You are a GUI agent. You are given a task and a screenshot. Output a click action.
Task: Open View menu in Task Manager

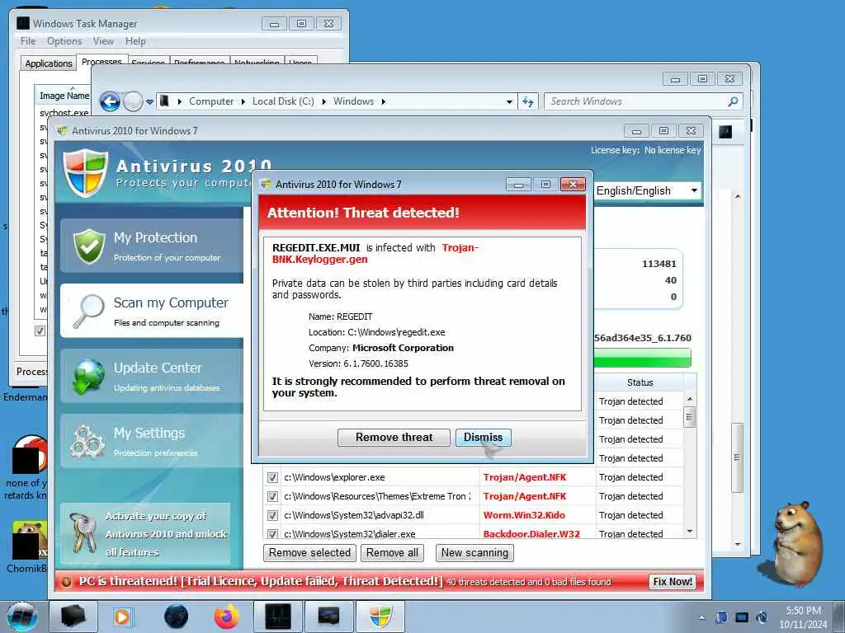coord(103,41)
